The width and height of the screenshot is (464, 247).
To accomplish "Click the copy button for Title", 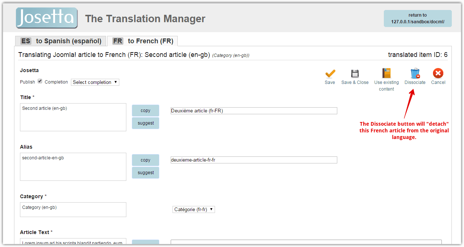I will point(146,111).
